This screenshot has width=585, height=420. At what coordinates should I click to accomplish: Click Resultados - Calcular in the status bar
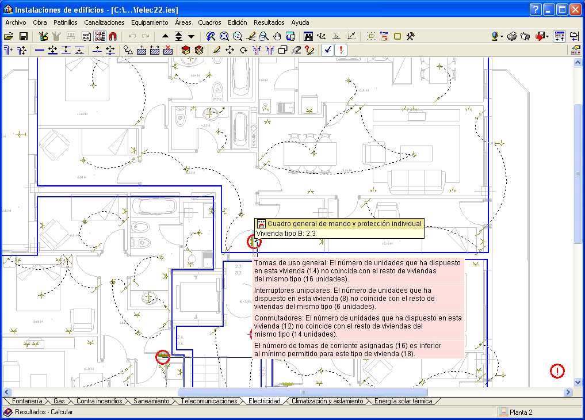[44, 412]
